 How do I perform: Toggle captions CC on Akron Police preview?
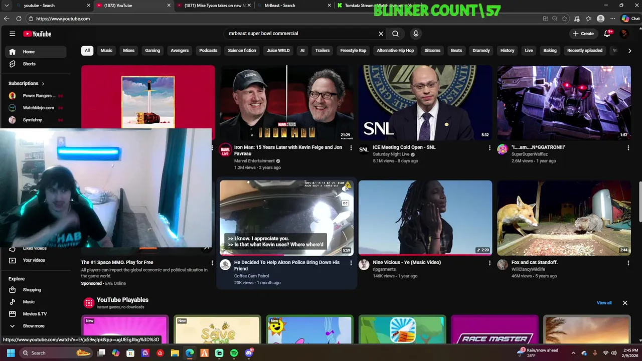coord(345,204)
